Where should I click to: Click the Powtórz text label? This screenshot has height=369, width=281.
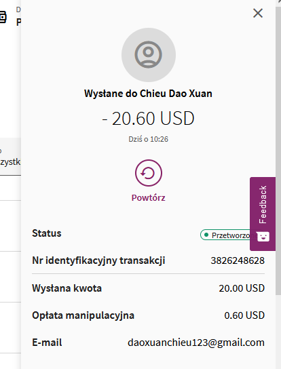[148, 197]
